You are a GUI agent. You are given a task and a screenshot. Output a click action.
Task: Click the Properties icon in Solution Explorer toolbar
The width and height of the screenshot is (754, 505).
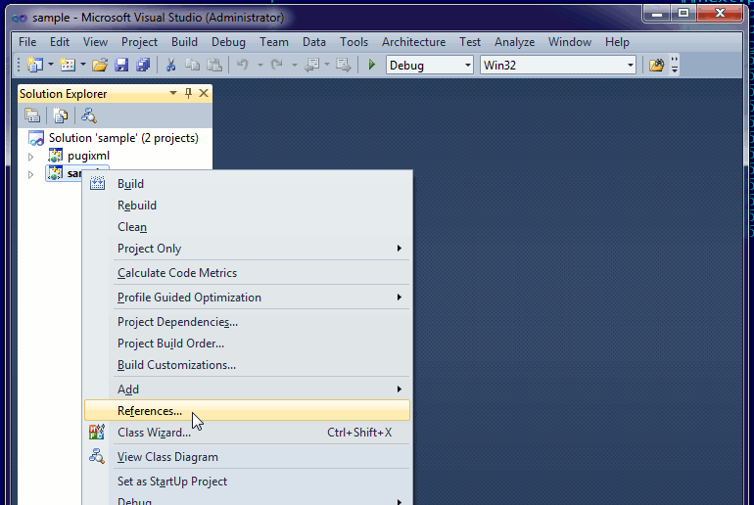point(32,115)
